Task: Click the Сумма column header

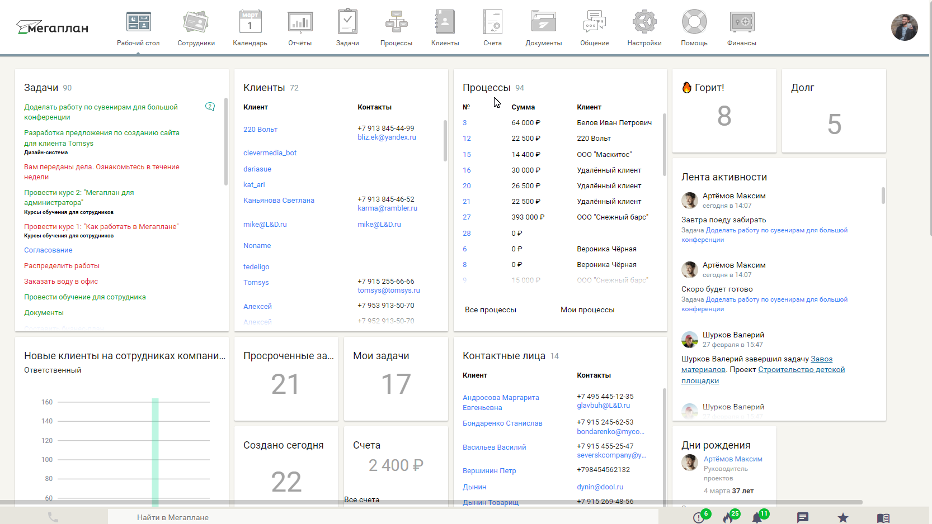Action: [523, 107]
